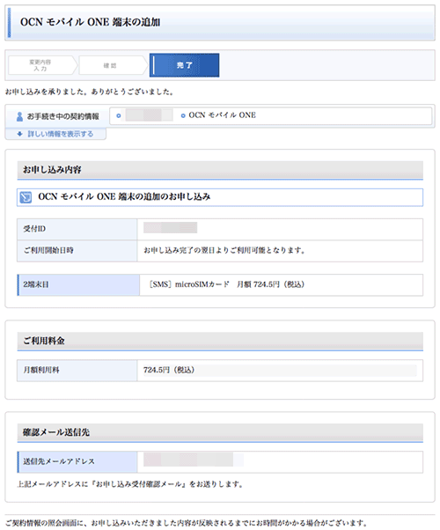Click the OCN モバイル ONE 端末の追加 page title

click(91, 22)
